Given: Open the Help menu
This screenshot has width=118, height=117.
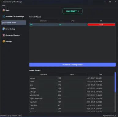Looking at the screenshot, I should pyautogui.click(x=4, y=6).
